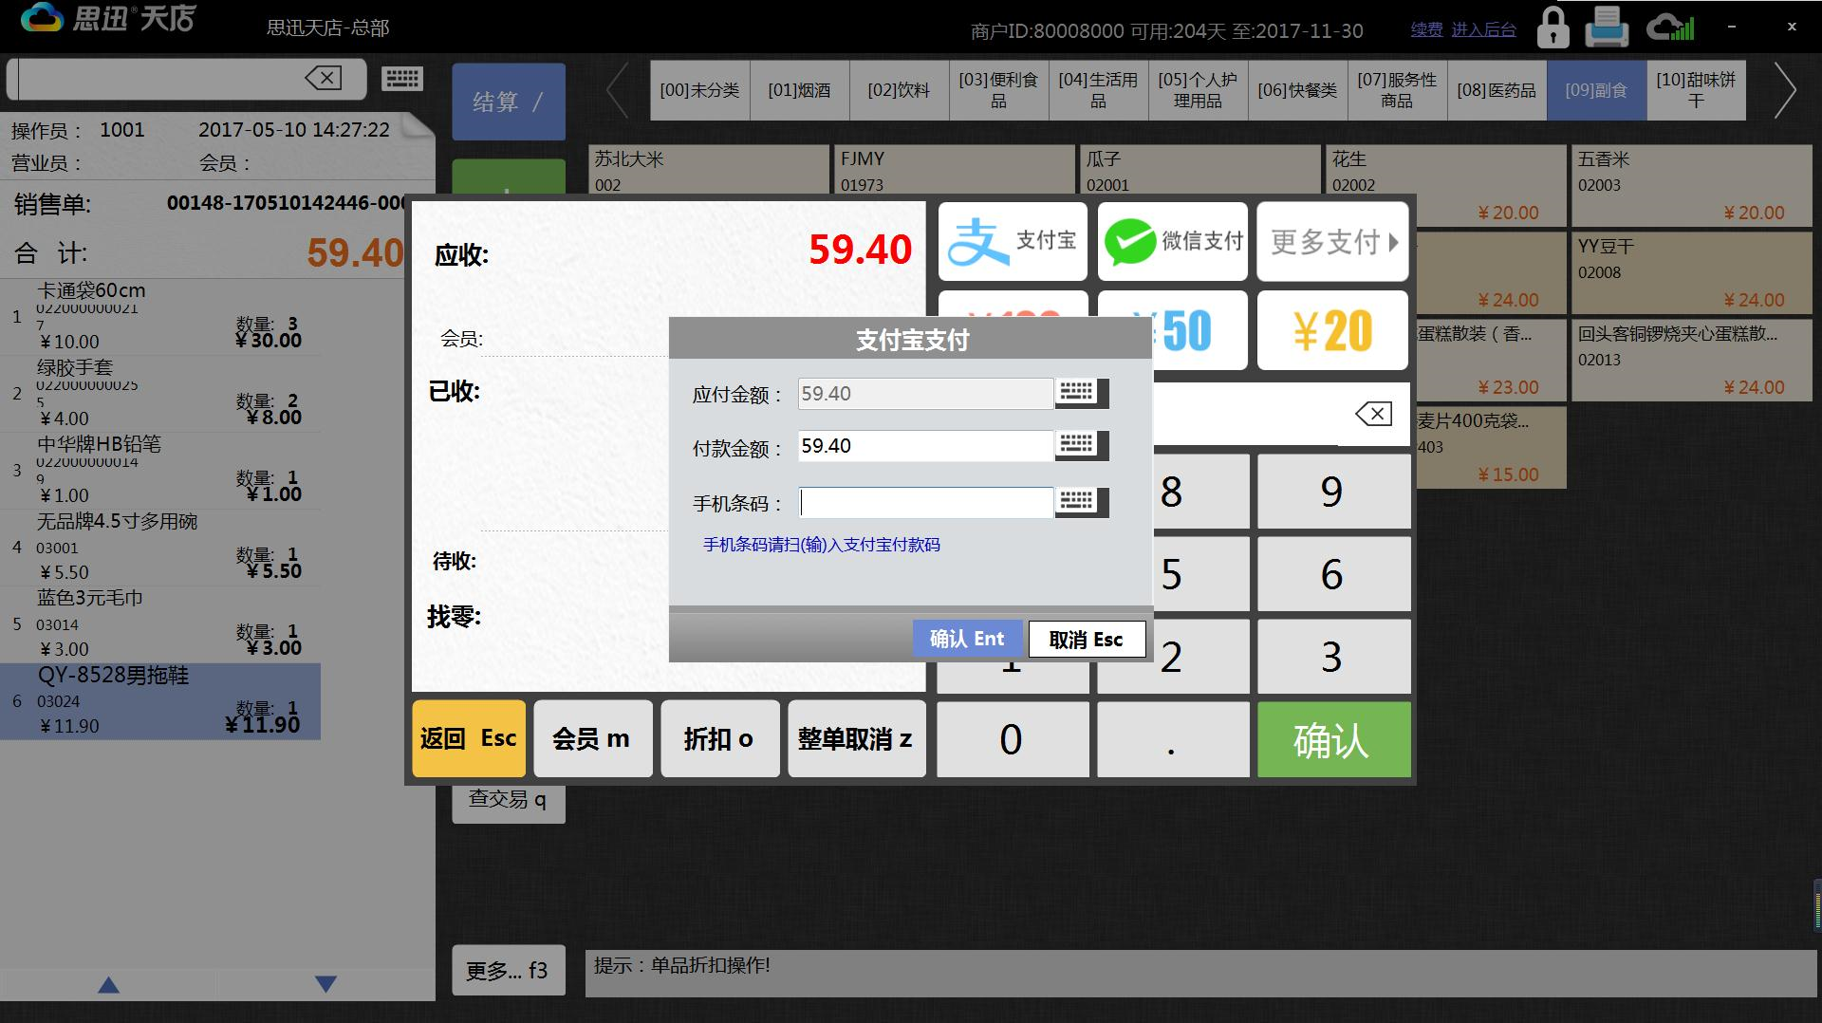Click the 进入后台 backend link

1483,29
